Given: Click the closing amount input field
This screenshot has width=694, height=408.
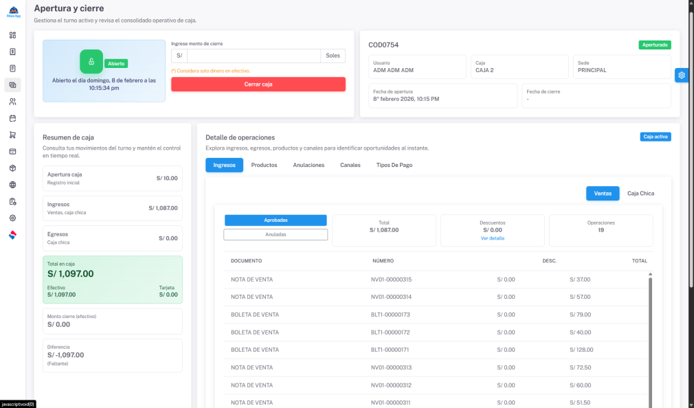Looking at the screenshot, I should (254, 56).
